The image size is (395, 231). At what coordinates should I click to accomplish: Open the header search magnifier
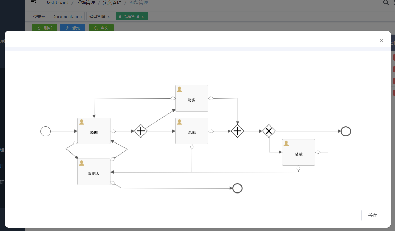(386, 3)
